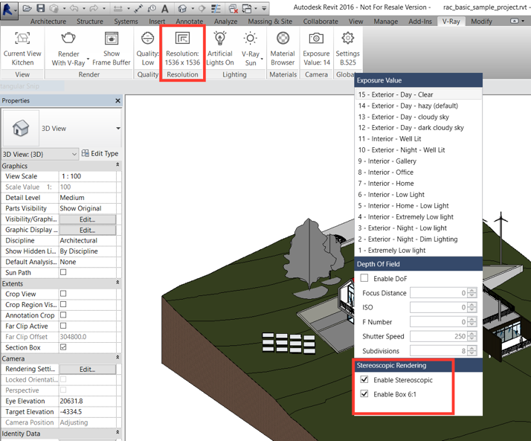The width and height of the screenshot is (531, 441).
Task: Toggle the Thin Lines icon
Action: [x=216, y=8]
